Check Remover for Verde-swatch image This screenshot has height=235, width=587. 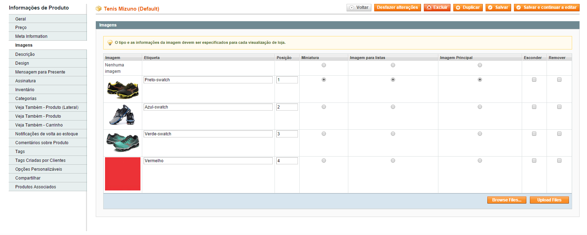[559, 134]
